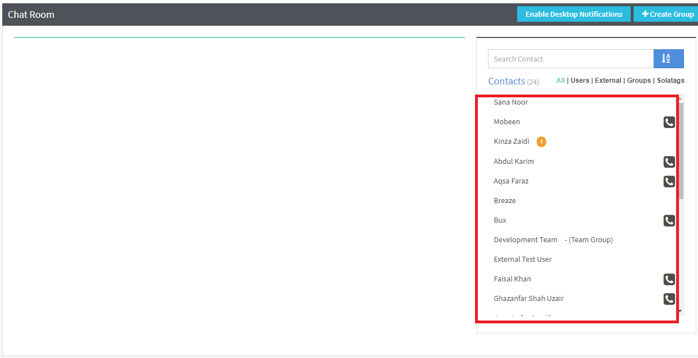
Task: Open chat with Aqsa Faraz
Action: click(x=511, y=181)
